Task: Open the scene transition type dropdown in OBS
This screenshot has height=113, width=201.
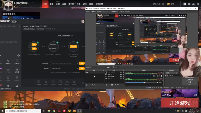Action: click(x=172, y=73)
